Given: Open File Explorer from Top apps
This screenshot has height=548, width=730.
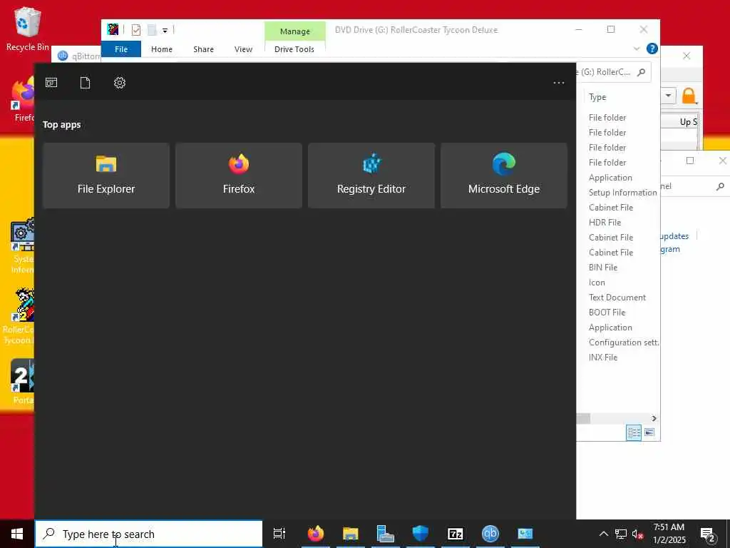Looking at the screenshot, I should (106, 176).
